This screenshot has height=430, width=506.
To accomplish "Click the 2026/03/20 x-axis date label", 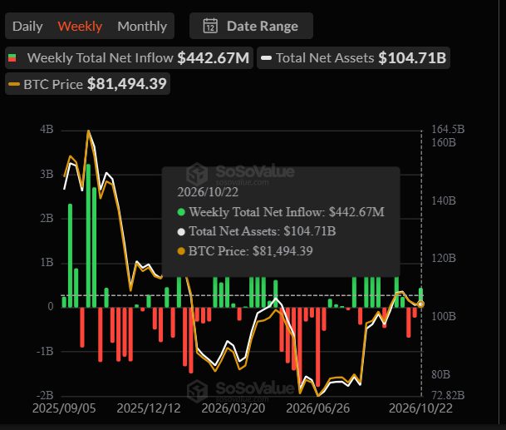I will tap(233, 408).
